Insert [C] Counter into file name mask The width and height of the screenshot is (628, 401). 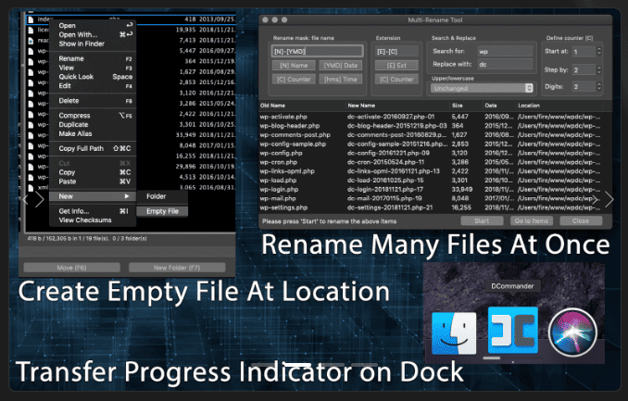point(294,80)
